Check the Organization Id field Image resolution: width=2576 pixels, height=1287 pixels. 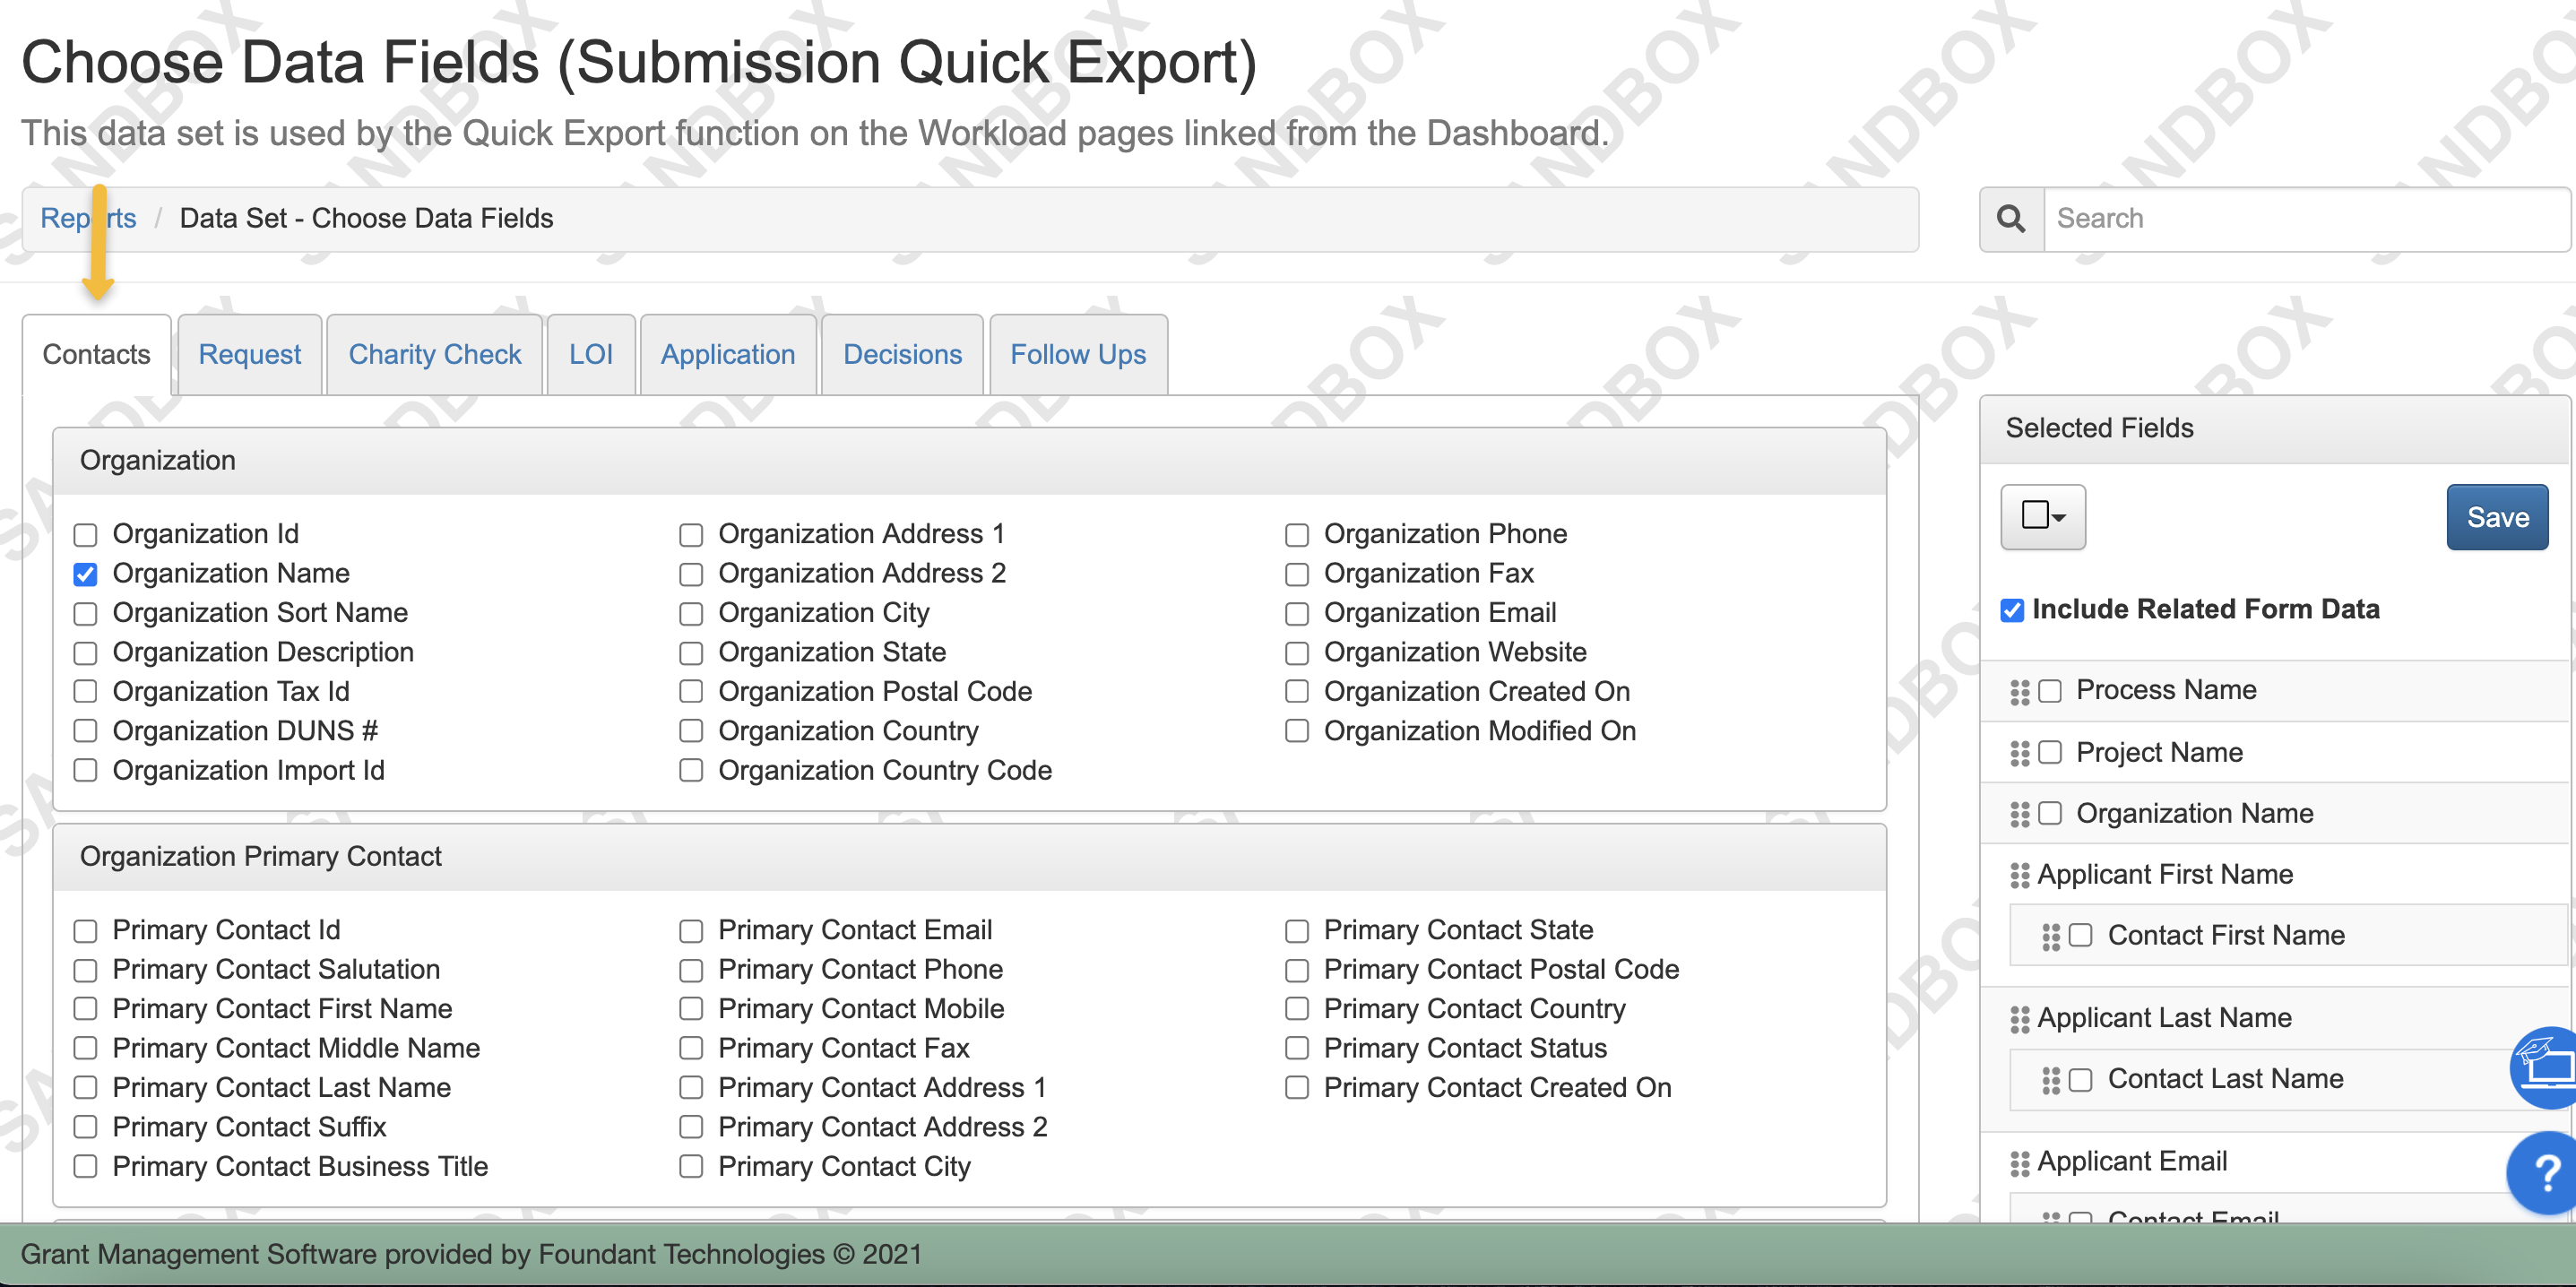click(x=86, y=535)
